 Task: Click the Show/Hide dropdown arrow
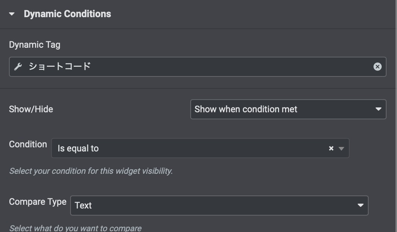pos(378,109)
